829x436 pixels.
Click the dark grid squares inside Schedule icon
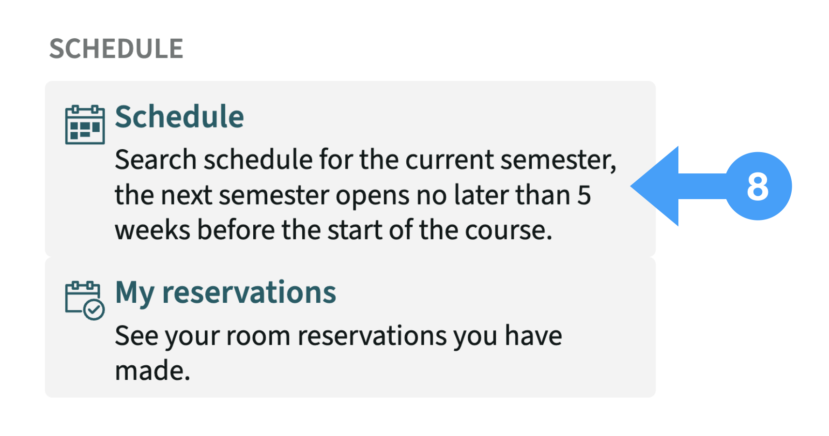(x=85, y=130)
